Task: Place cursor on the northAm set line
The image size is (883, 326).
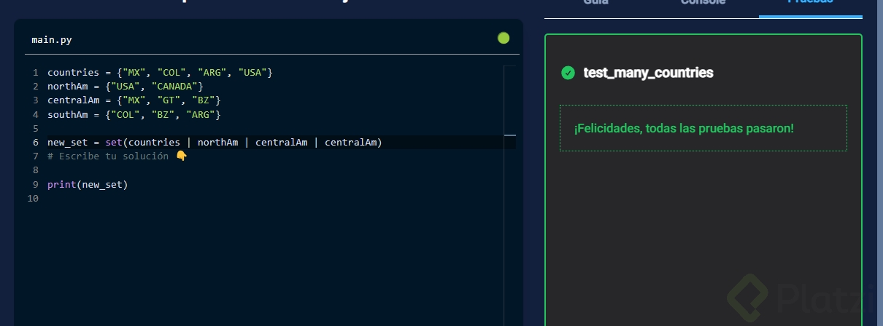Action: (x=126, y=87)
